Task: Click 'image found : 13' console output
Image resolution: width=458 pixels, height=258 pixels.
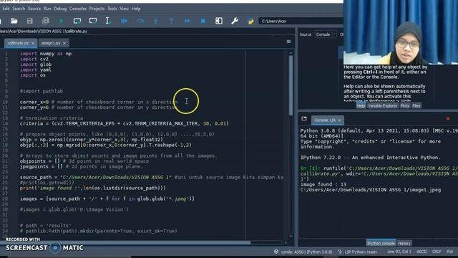Action: click(x=323, y=185)
